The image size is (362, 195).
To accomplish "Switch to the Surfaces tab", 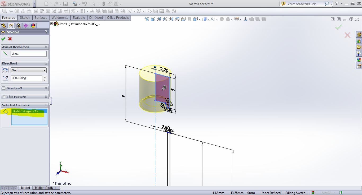I will (41, 18).
